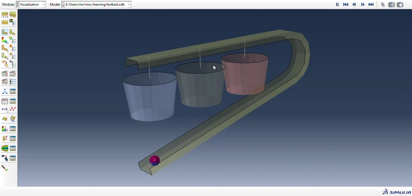
Task: Plot Symbols on Deformed Shape
Action: pos(5,48)
